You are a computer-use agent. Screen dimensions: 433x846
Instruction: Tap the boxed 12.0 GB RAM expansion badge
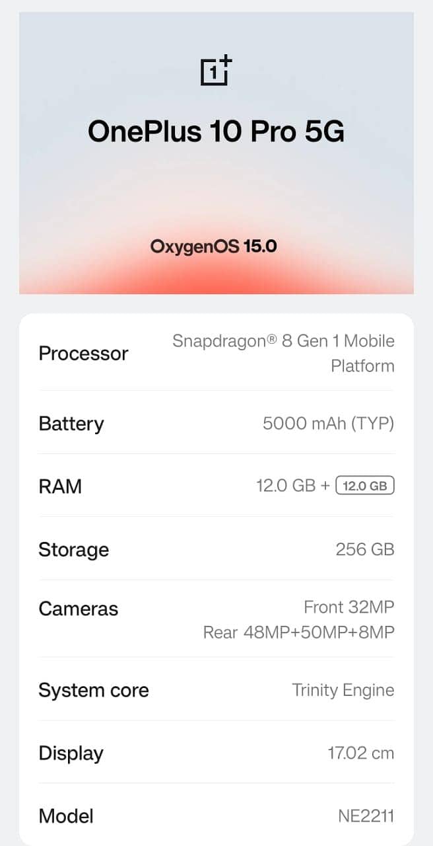pos(365,486)
